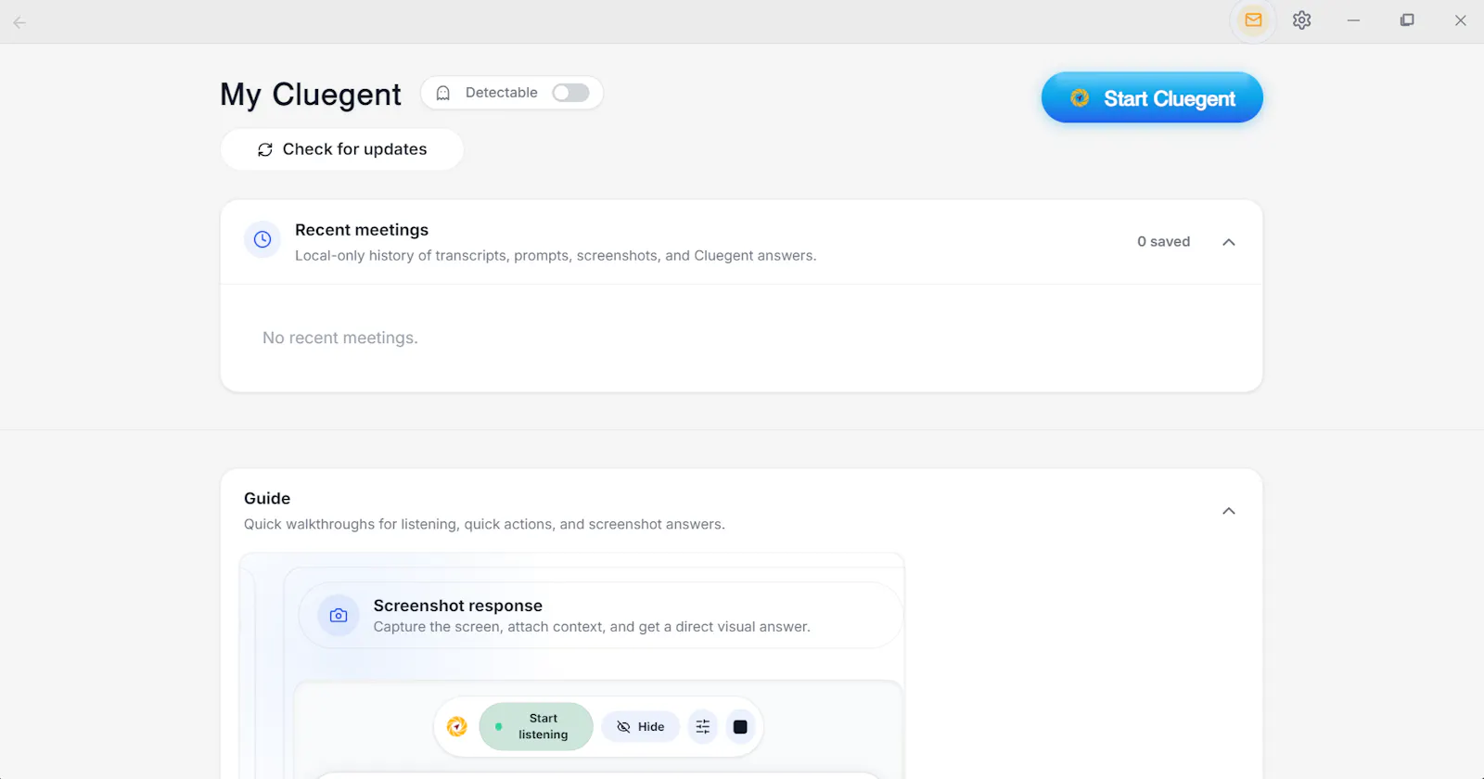Screen dimensions: 1484x779
Task: Click the My Cluegent title
Action: tap(311, 95)
